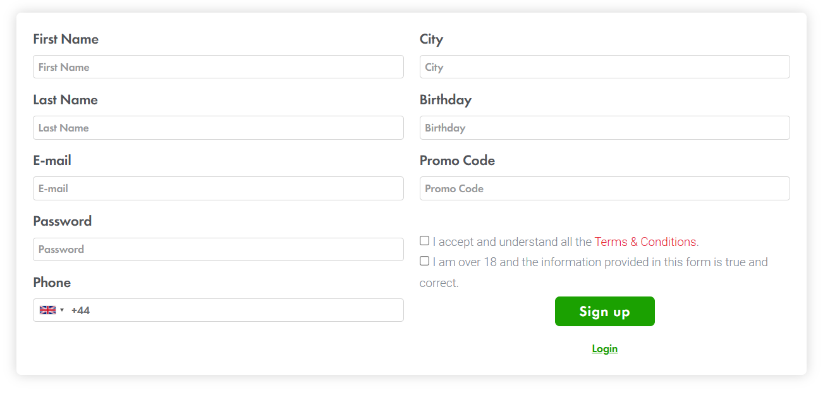Click the "I am over 18" statement text
Viewport: 830px width, 397px height.
[594, 272]
